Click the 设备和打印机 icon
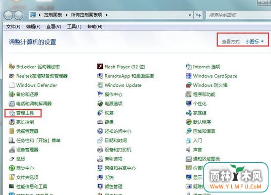Viewport: 271px width, 195px height. 100,150
